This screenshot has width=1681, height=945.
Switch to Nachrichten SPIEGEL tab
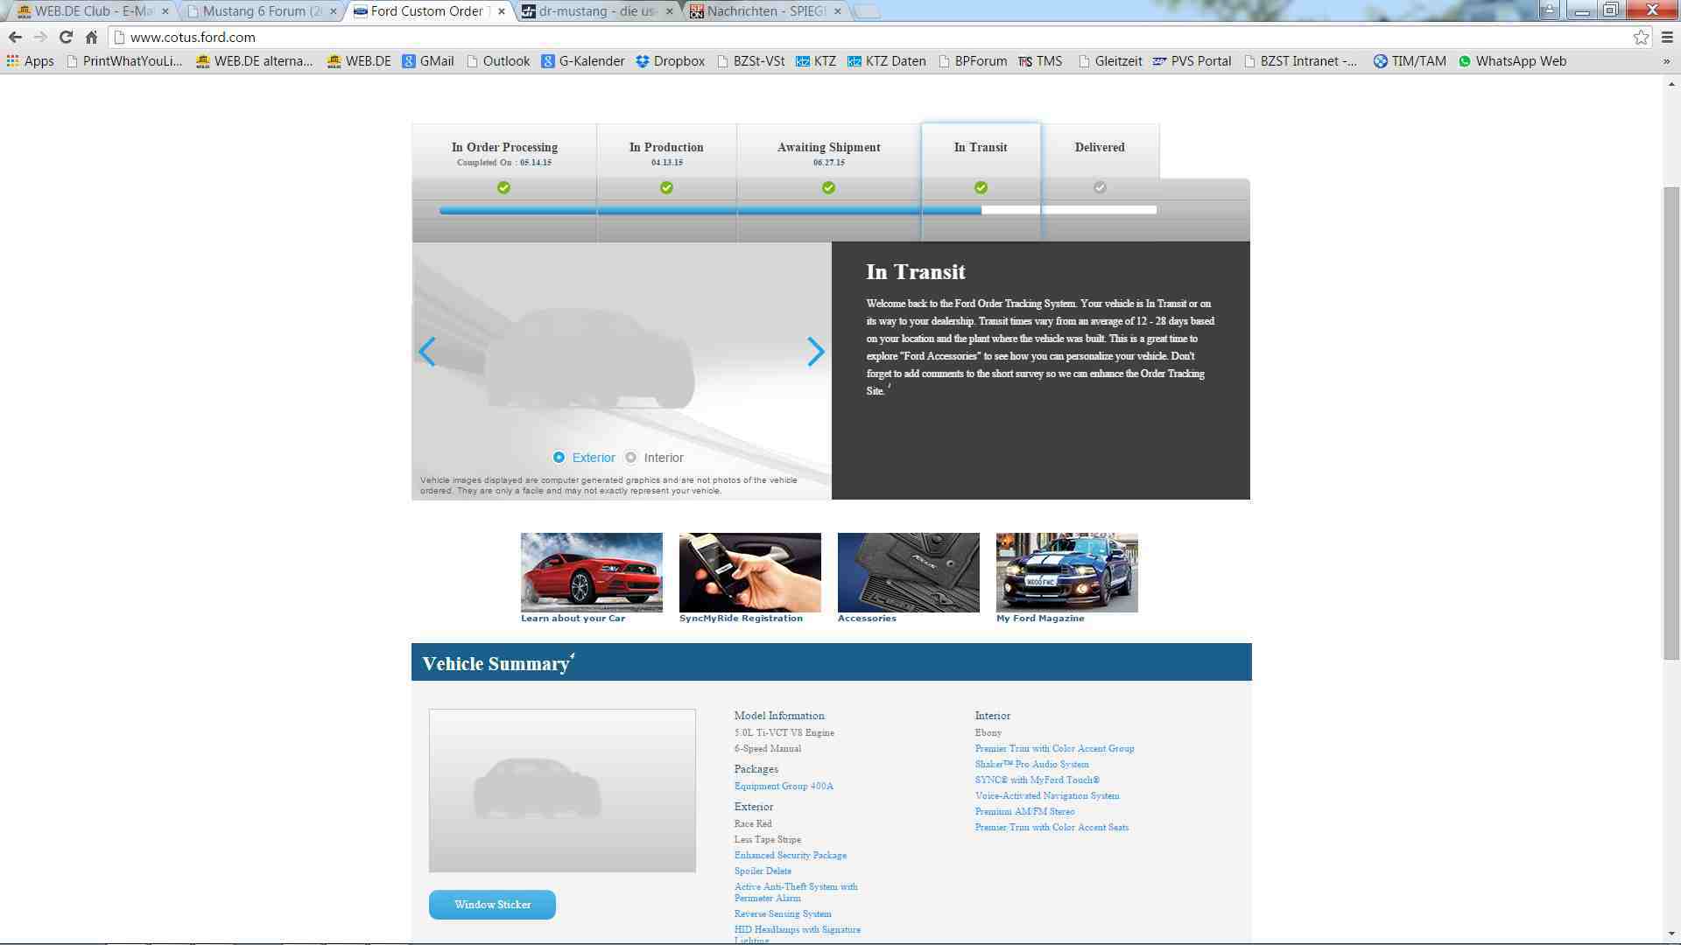click(x=765, y=11)
